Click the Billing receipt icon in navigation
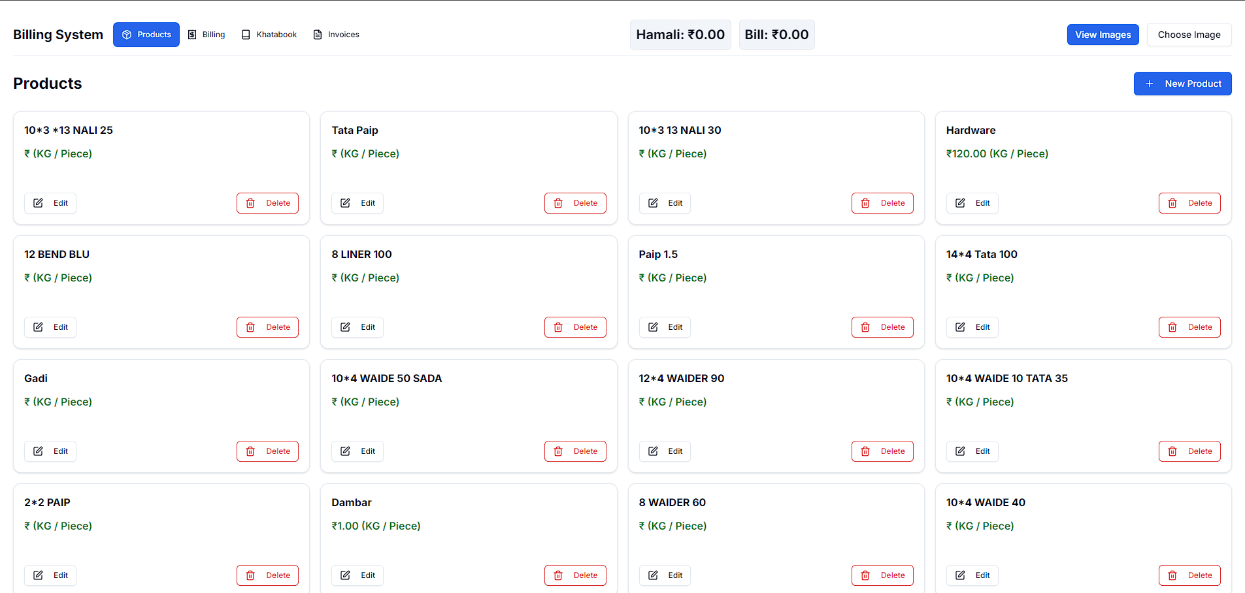The width and height of the screenshot is (1245, 593). tap(192, 35)
